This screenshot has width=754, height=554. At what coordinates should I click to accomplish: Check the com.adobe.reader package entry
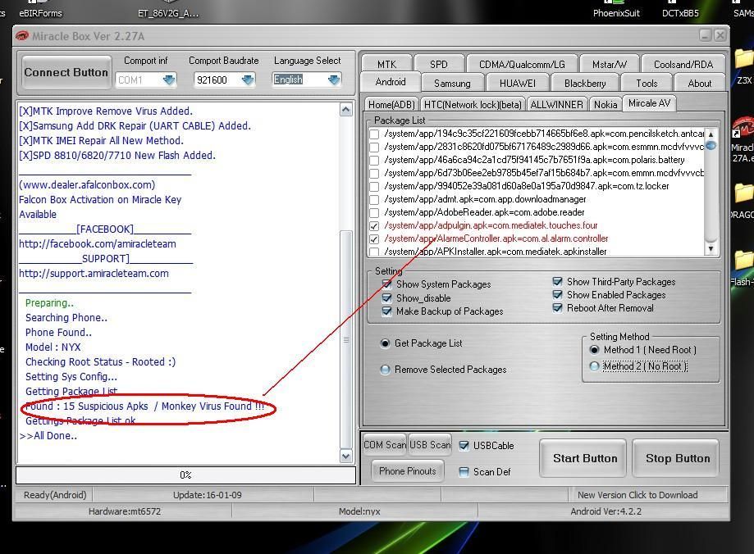pyautogui.click(x=375, y=212)
